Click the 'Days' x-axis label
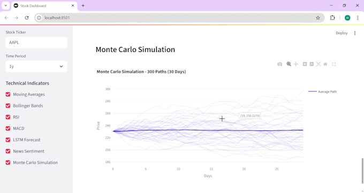The height and width of the screenshot is (193, 364). 208,176
